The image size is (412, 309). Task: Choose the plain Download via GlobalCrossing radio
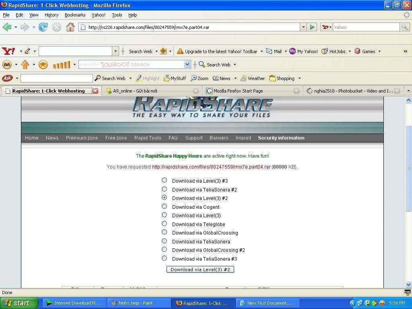pyautogui.click(x=164, y=232)
